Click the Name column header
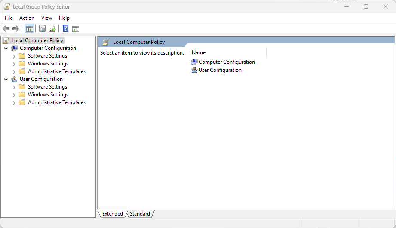 tap(199, 52)
